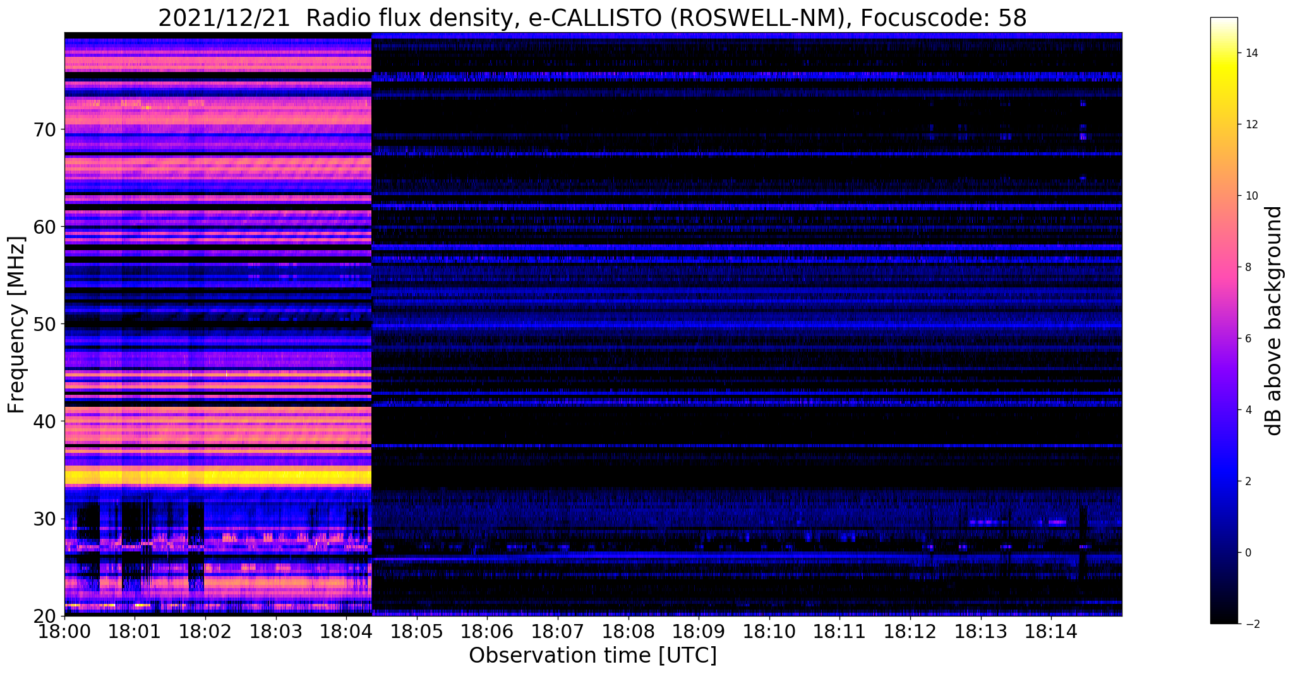Click the colorbar tick label 2
Viewport: 1293px width, 674px height.
pyautogui.click(x=1248, y=481)
